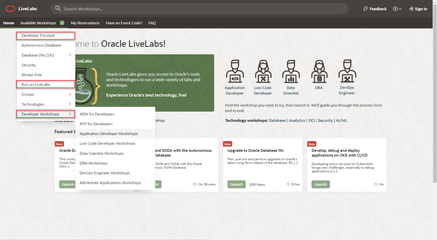This screenshot has height=240, width=437.
Task: Expand the Groups submenu
Action: point(70,95)
